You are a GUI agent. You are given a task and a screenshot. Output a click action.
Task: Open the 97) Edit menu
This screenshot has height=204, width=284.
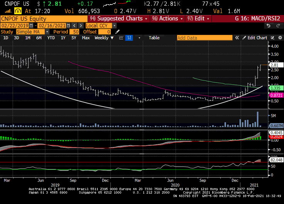198,18
